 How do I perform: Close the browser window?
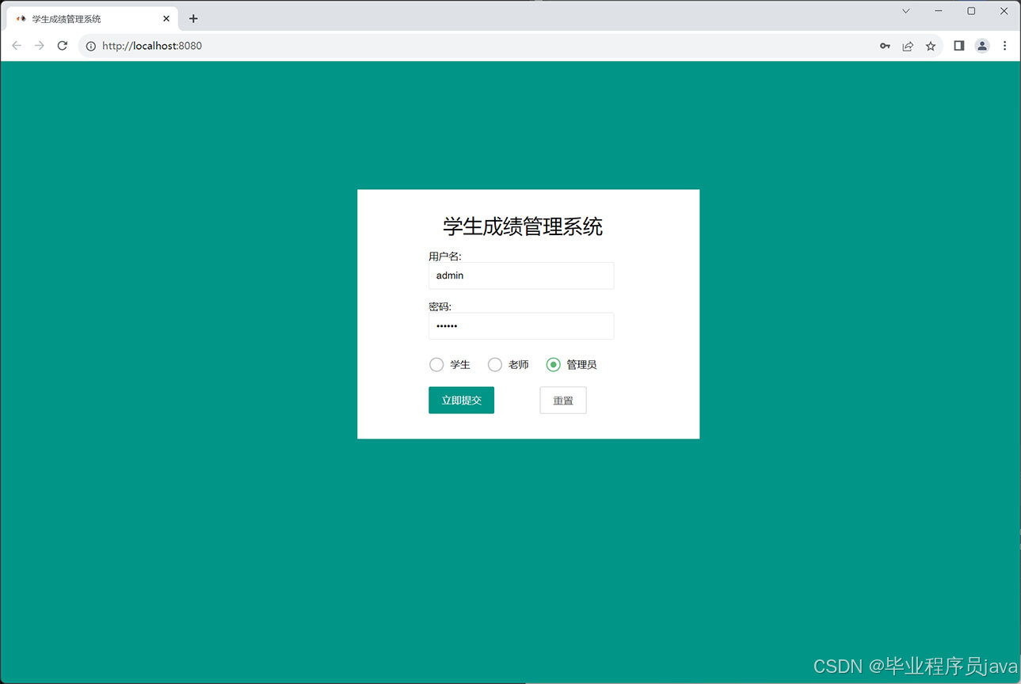[x=1004, y=11]
